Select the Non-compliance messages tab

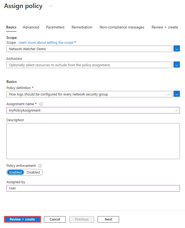coord(122,27)
